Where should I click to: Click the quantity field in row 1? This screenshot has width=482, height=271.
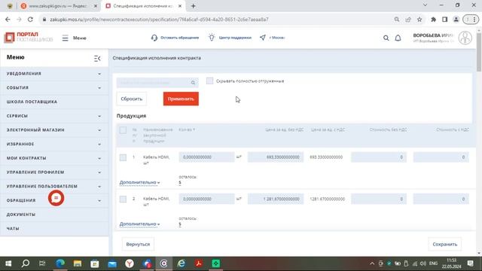(206, 157)
